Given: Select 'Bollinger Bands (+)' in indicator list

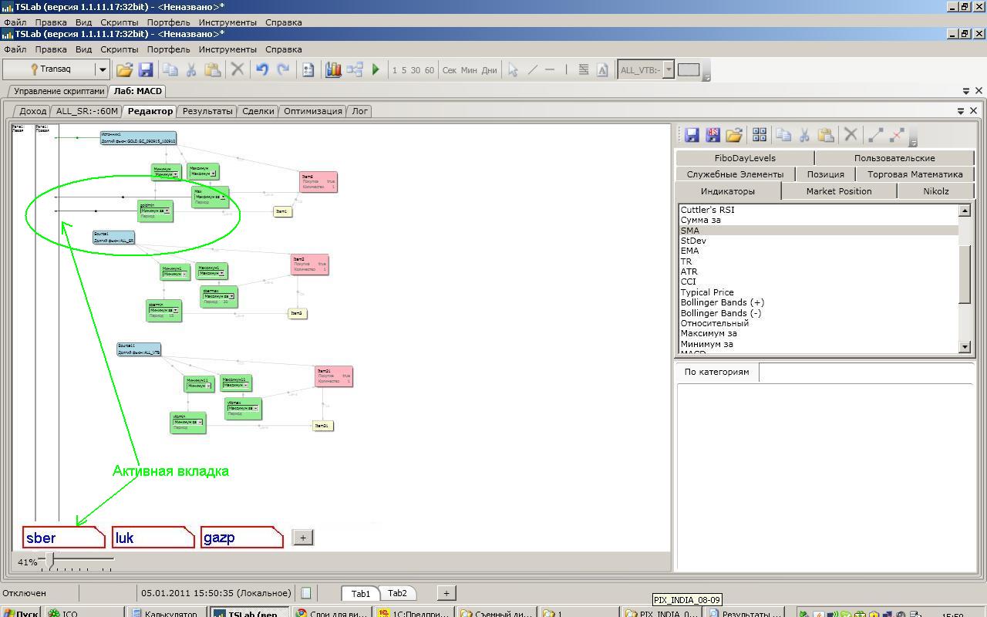Looking at the screenshot, I should click(x=722, y=302).
